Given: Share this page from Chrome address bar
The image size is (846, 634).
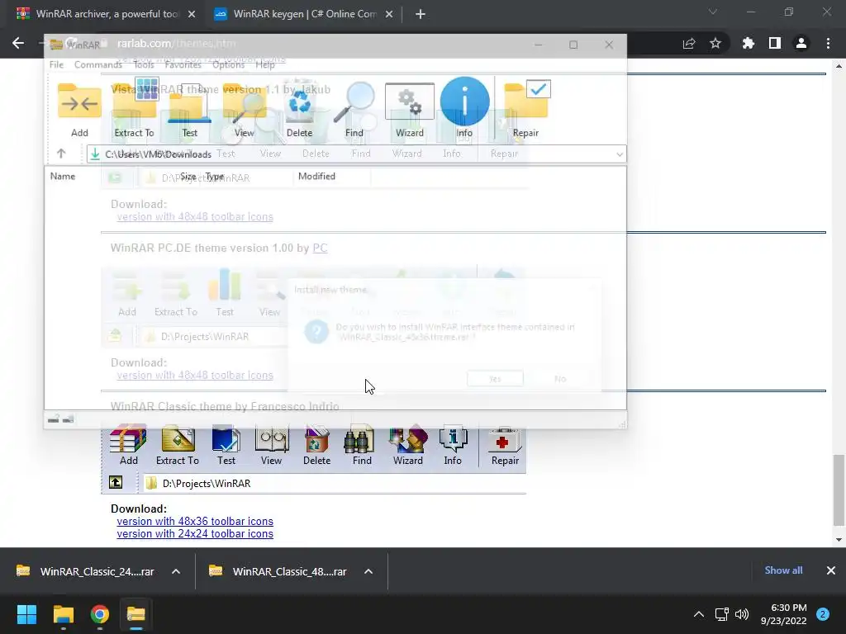Looking at the screenshot, I should tap(689, 44).
